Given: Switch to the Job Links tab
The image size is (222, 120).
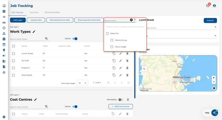Looking at the screenshot, I should pos(34,12).
